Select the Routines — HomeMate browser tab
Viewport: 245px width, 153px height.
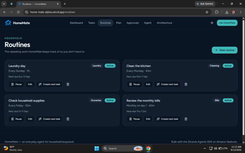[x=38, y=4]
